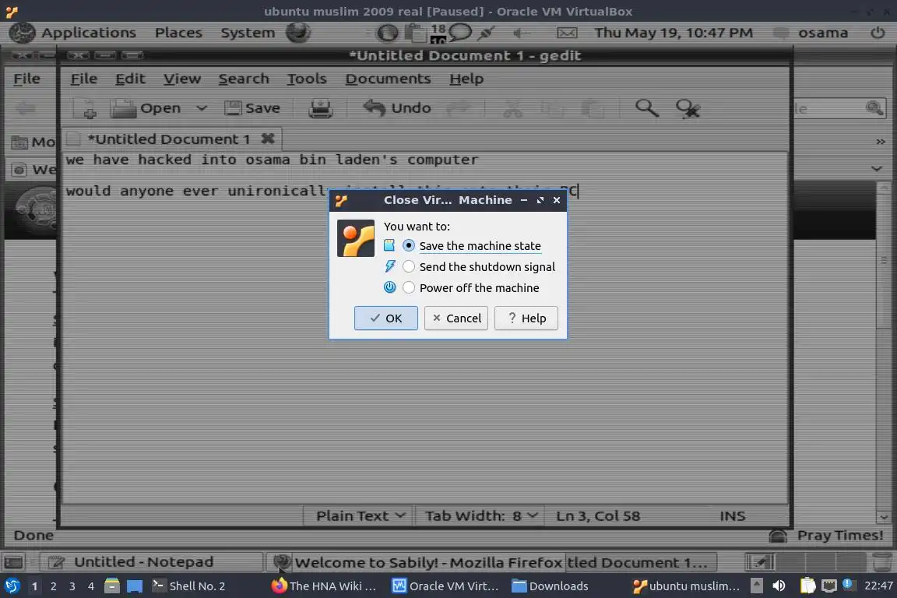
Task: Click the Redo arrow icon in gedit
Action: pos(459,107)
